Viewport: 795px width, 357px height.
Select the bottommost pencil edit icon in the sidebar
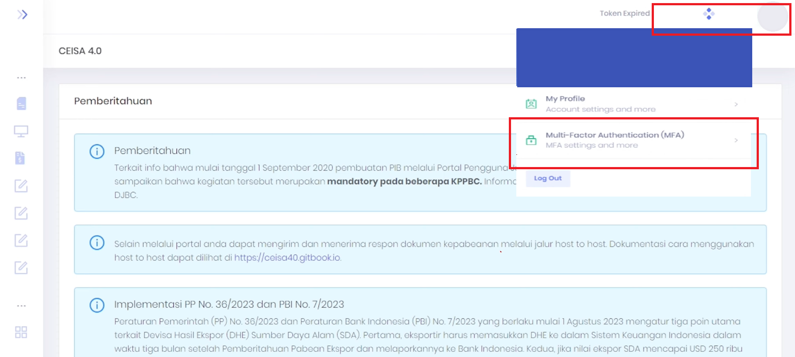tap(21, 268)
